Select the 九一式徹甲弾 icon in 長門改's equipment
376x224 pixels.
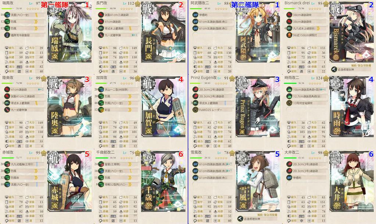pyautogui.click(x=101, y=35)
